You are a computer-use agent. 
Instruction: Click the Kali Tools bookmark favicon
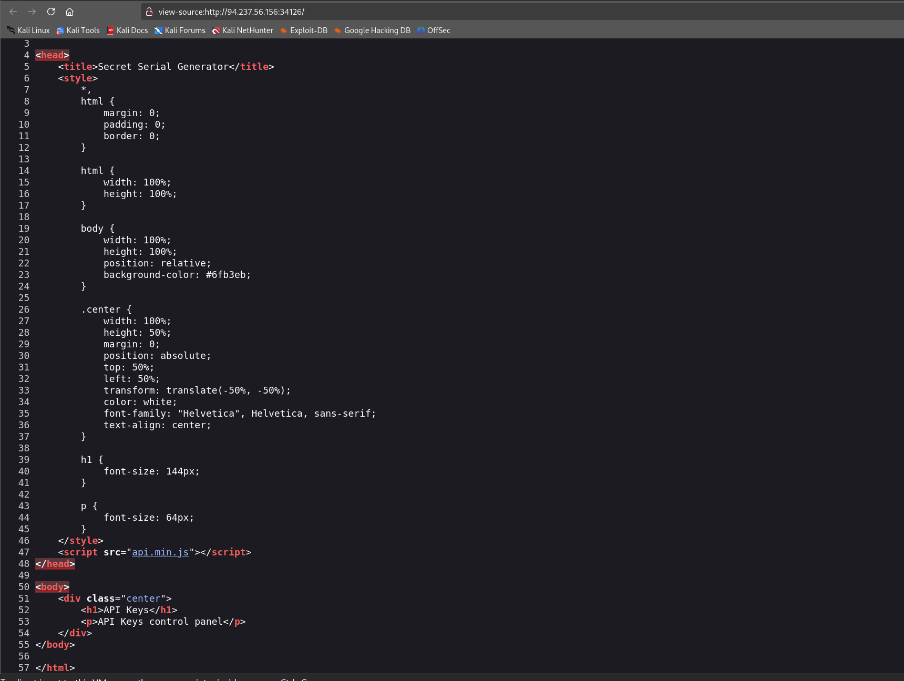(60, 30)
